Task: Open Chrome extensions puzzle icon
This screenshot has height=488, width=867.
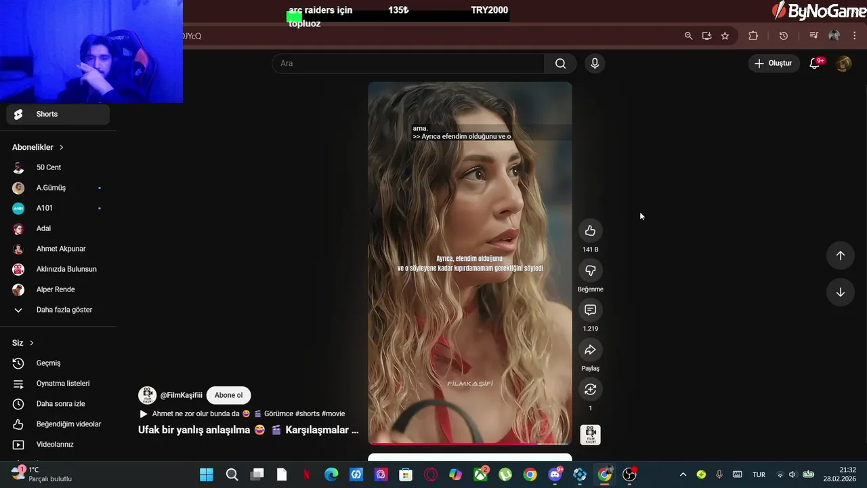Action: [x=753, y=36]
